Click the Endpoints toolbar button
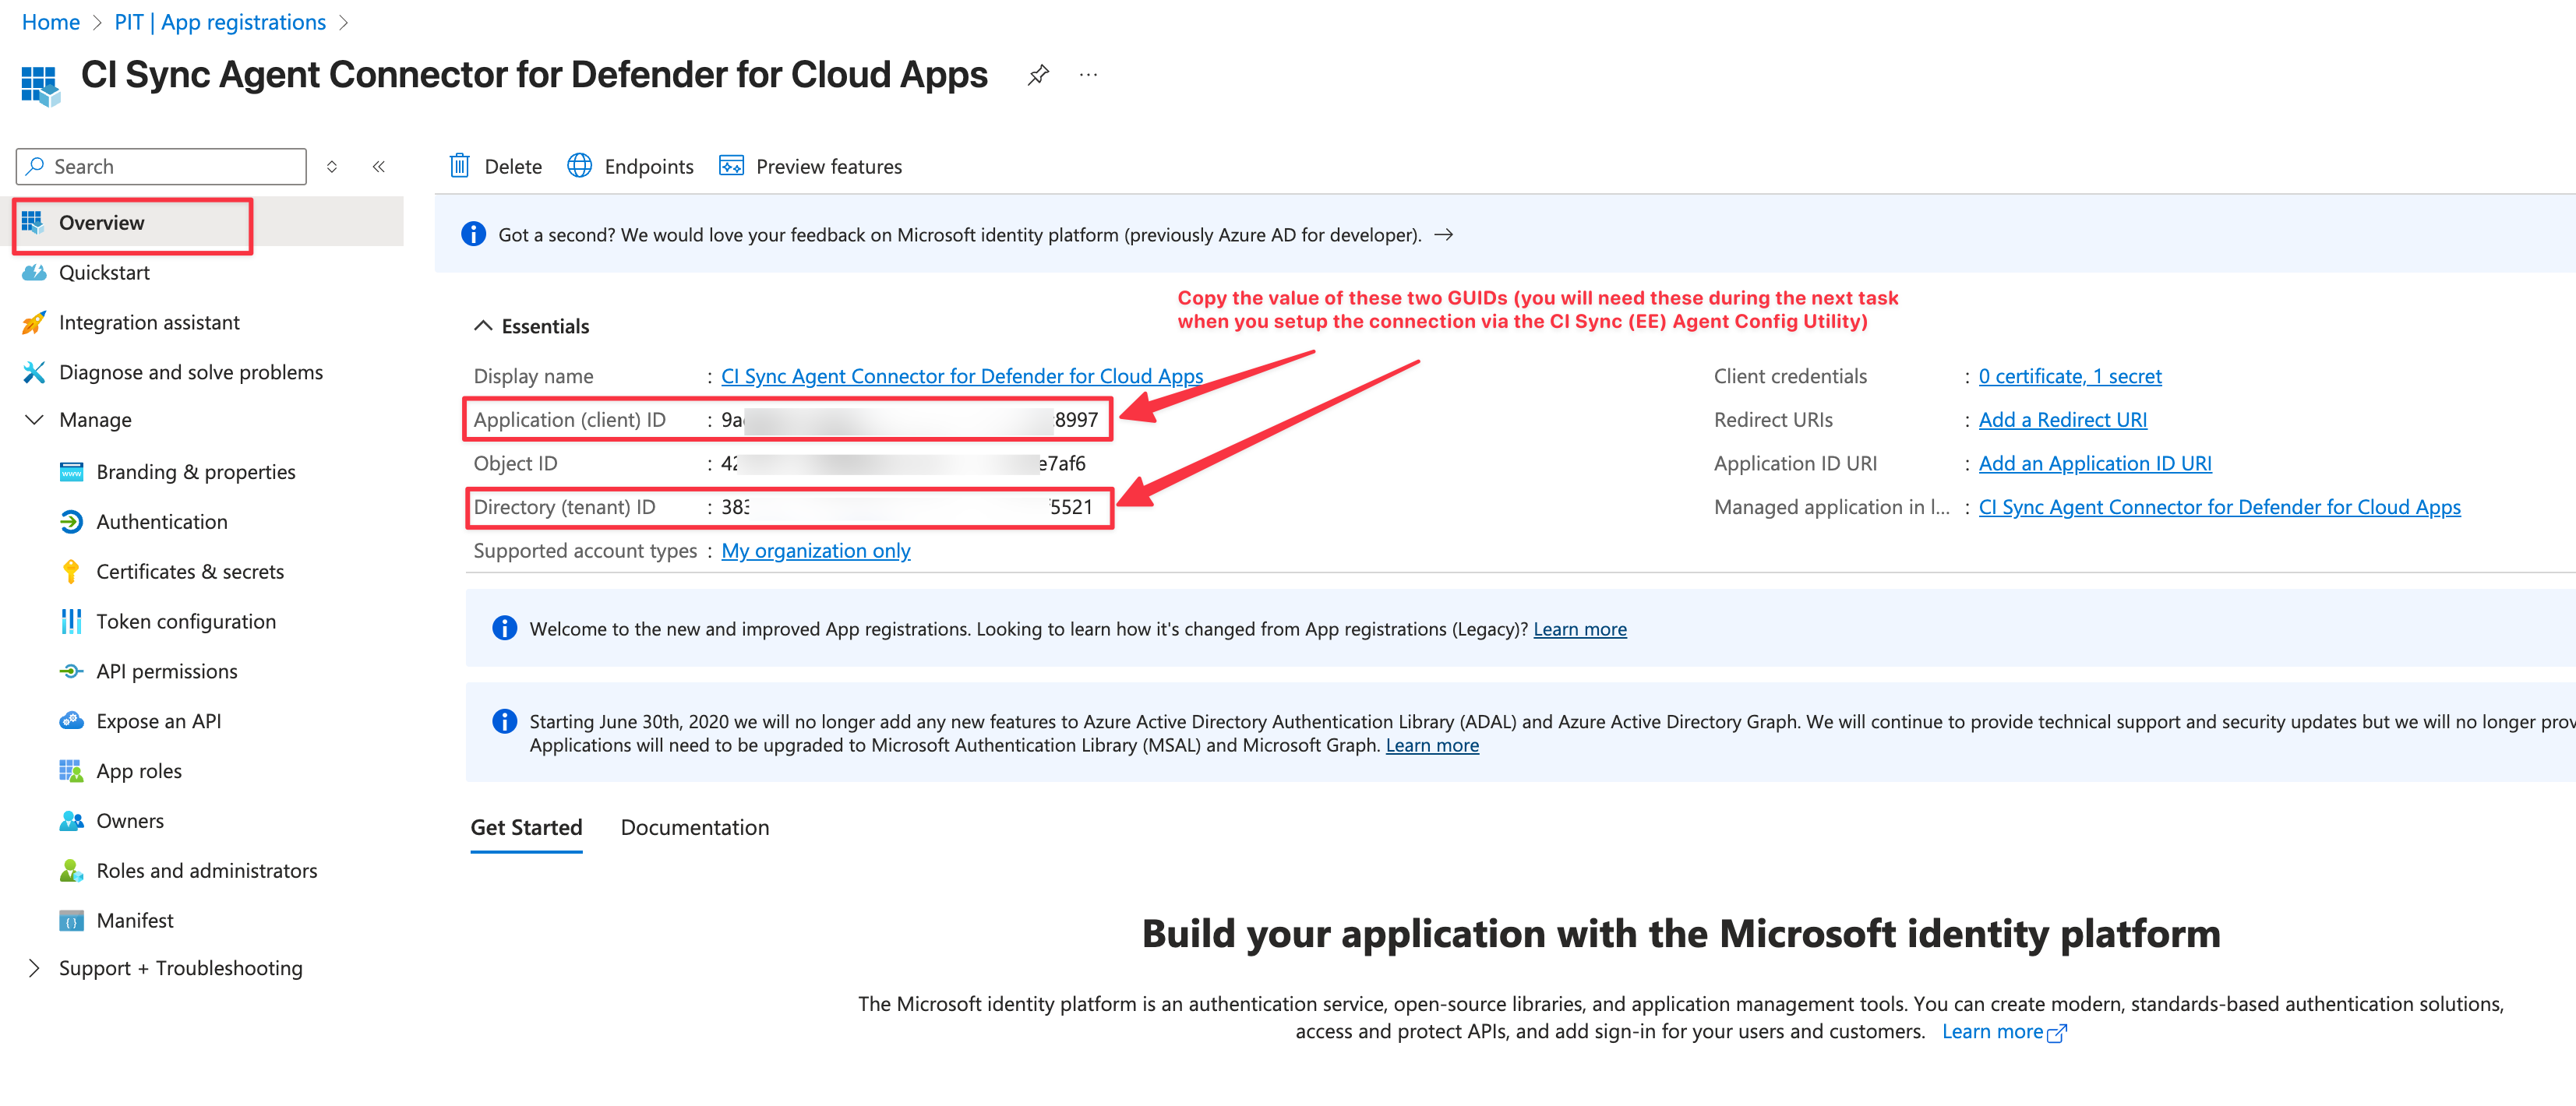This screenshot has width=2576, height=1106. pos(630,166)
